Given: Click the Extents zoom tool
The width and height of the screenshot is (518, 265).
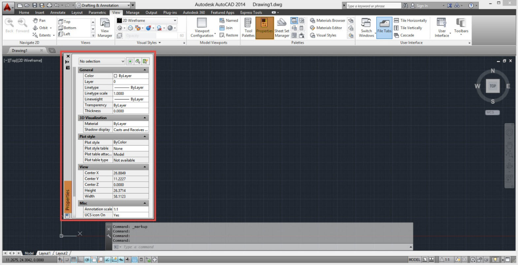Looking at the screenshot, I should click(43, 35).
